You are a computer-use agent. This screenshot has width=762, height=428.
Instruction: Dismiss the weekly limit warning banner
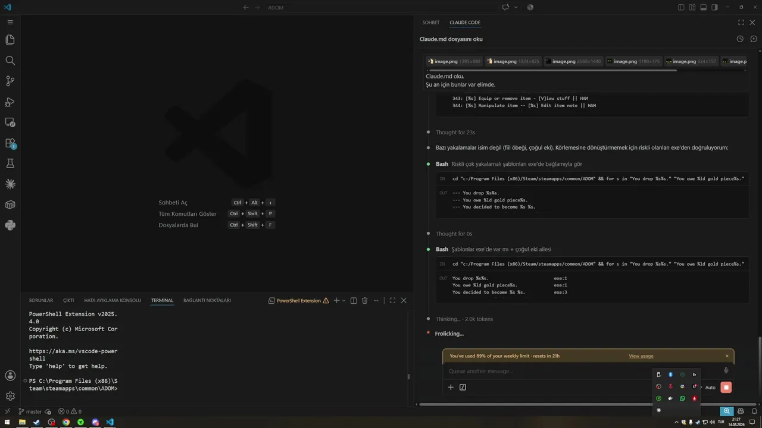(727, 356)
